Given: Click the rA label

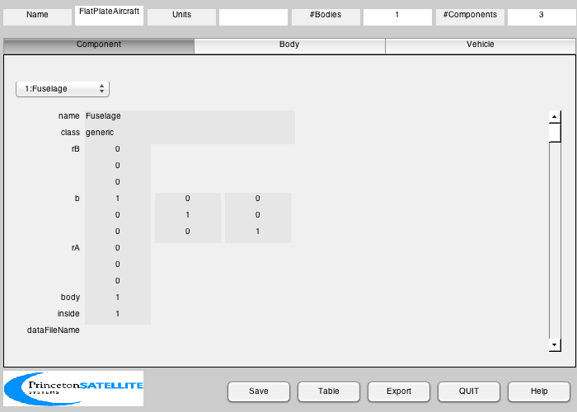Looking at the screenshot, I should click(76, 248).
